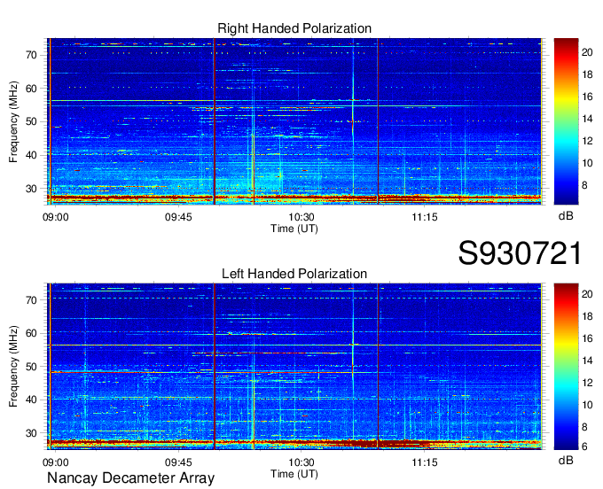Click the 50 MHz tick on bottom plot

[32, 367]
